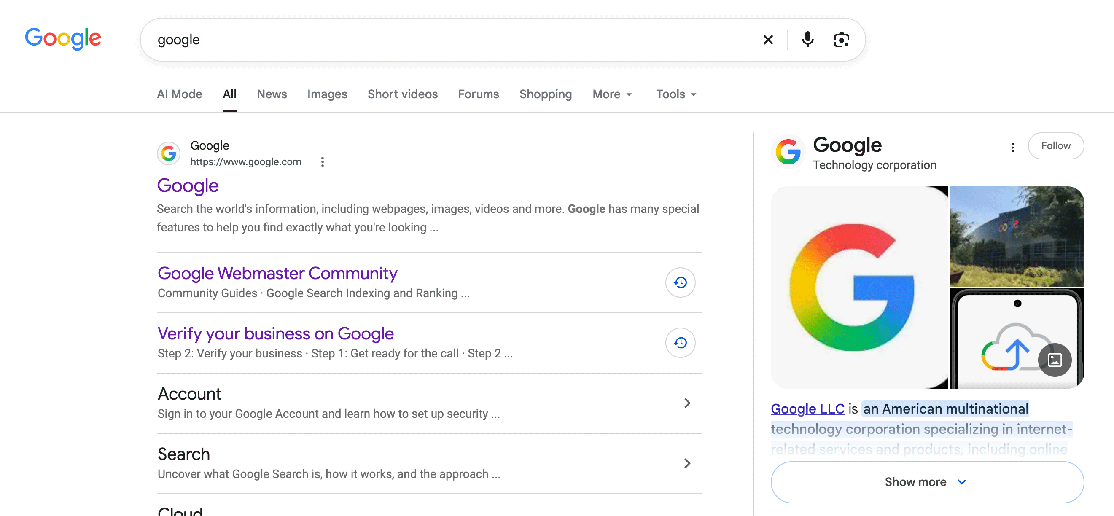Image resolution: width=1114 pixels, height=516 pixels.
Task: Click the chevron arrow on the Search row
Action: click(x=687, y=464)
